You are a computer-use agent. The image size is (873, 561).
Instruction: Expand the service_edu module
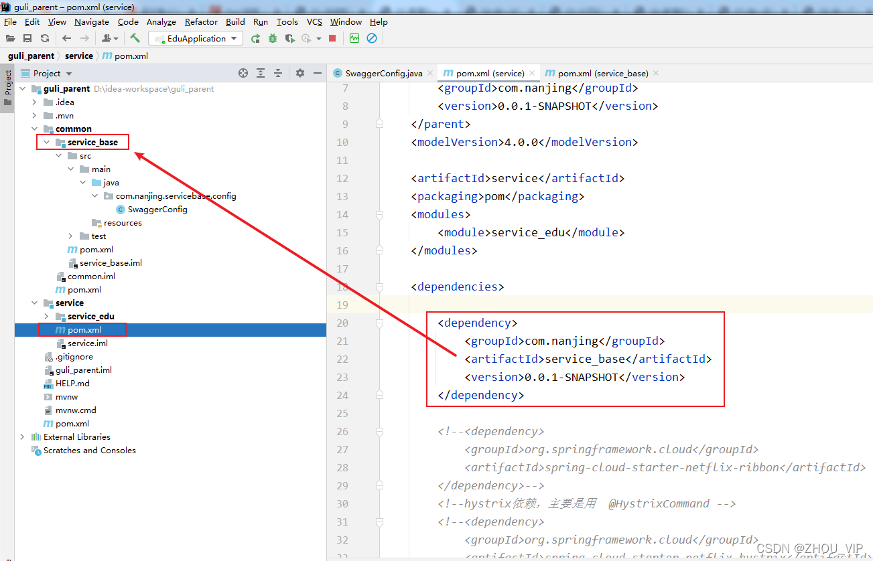[x=46, y=316]
